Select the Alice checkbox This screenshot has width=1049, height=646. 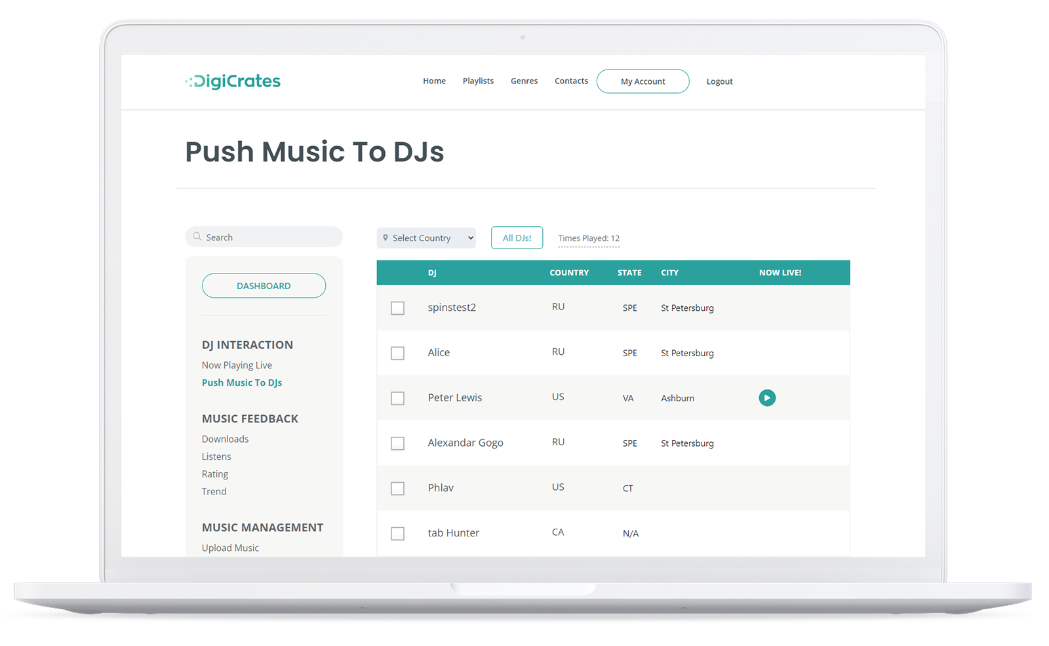(x=397, y=353)
